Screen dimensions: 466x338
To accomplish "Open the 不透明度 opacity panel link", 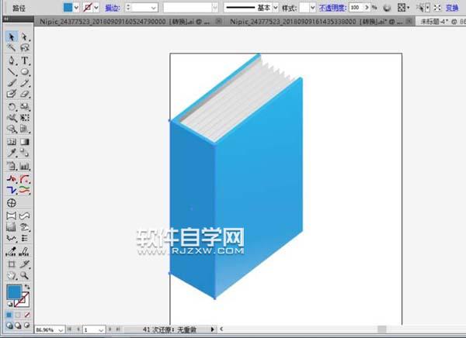I will 332,8.
